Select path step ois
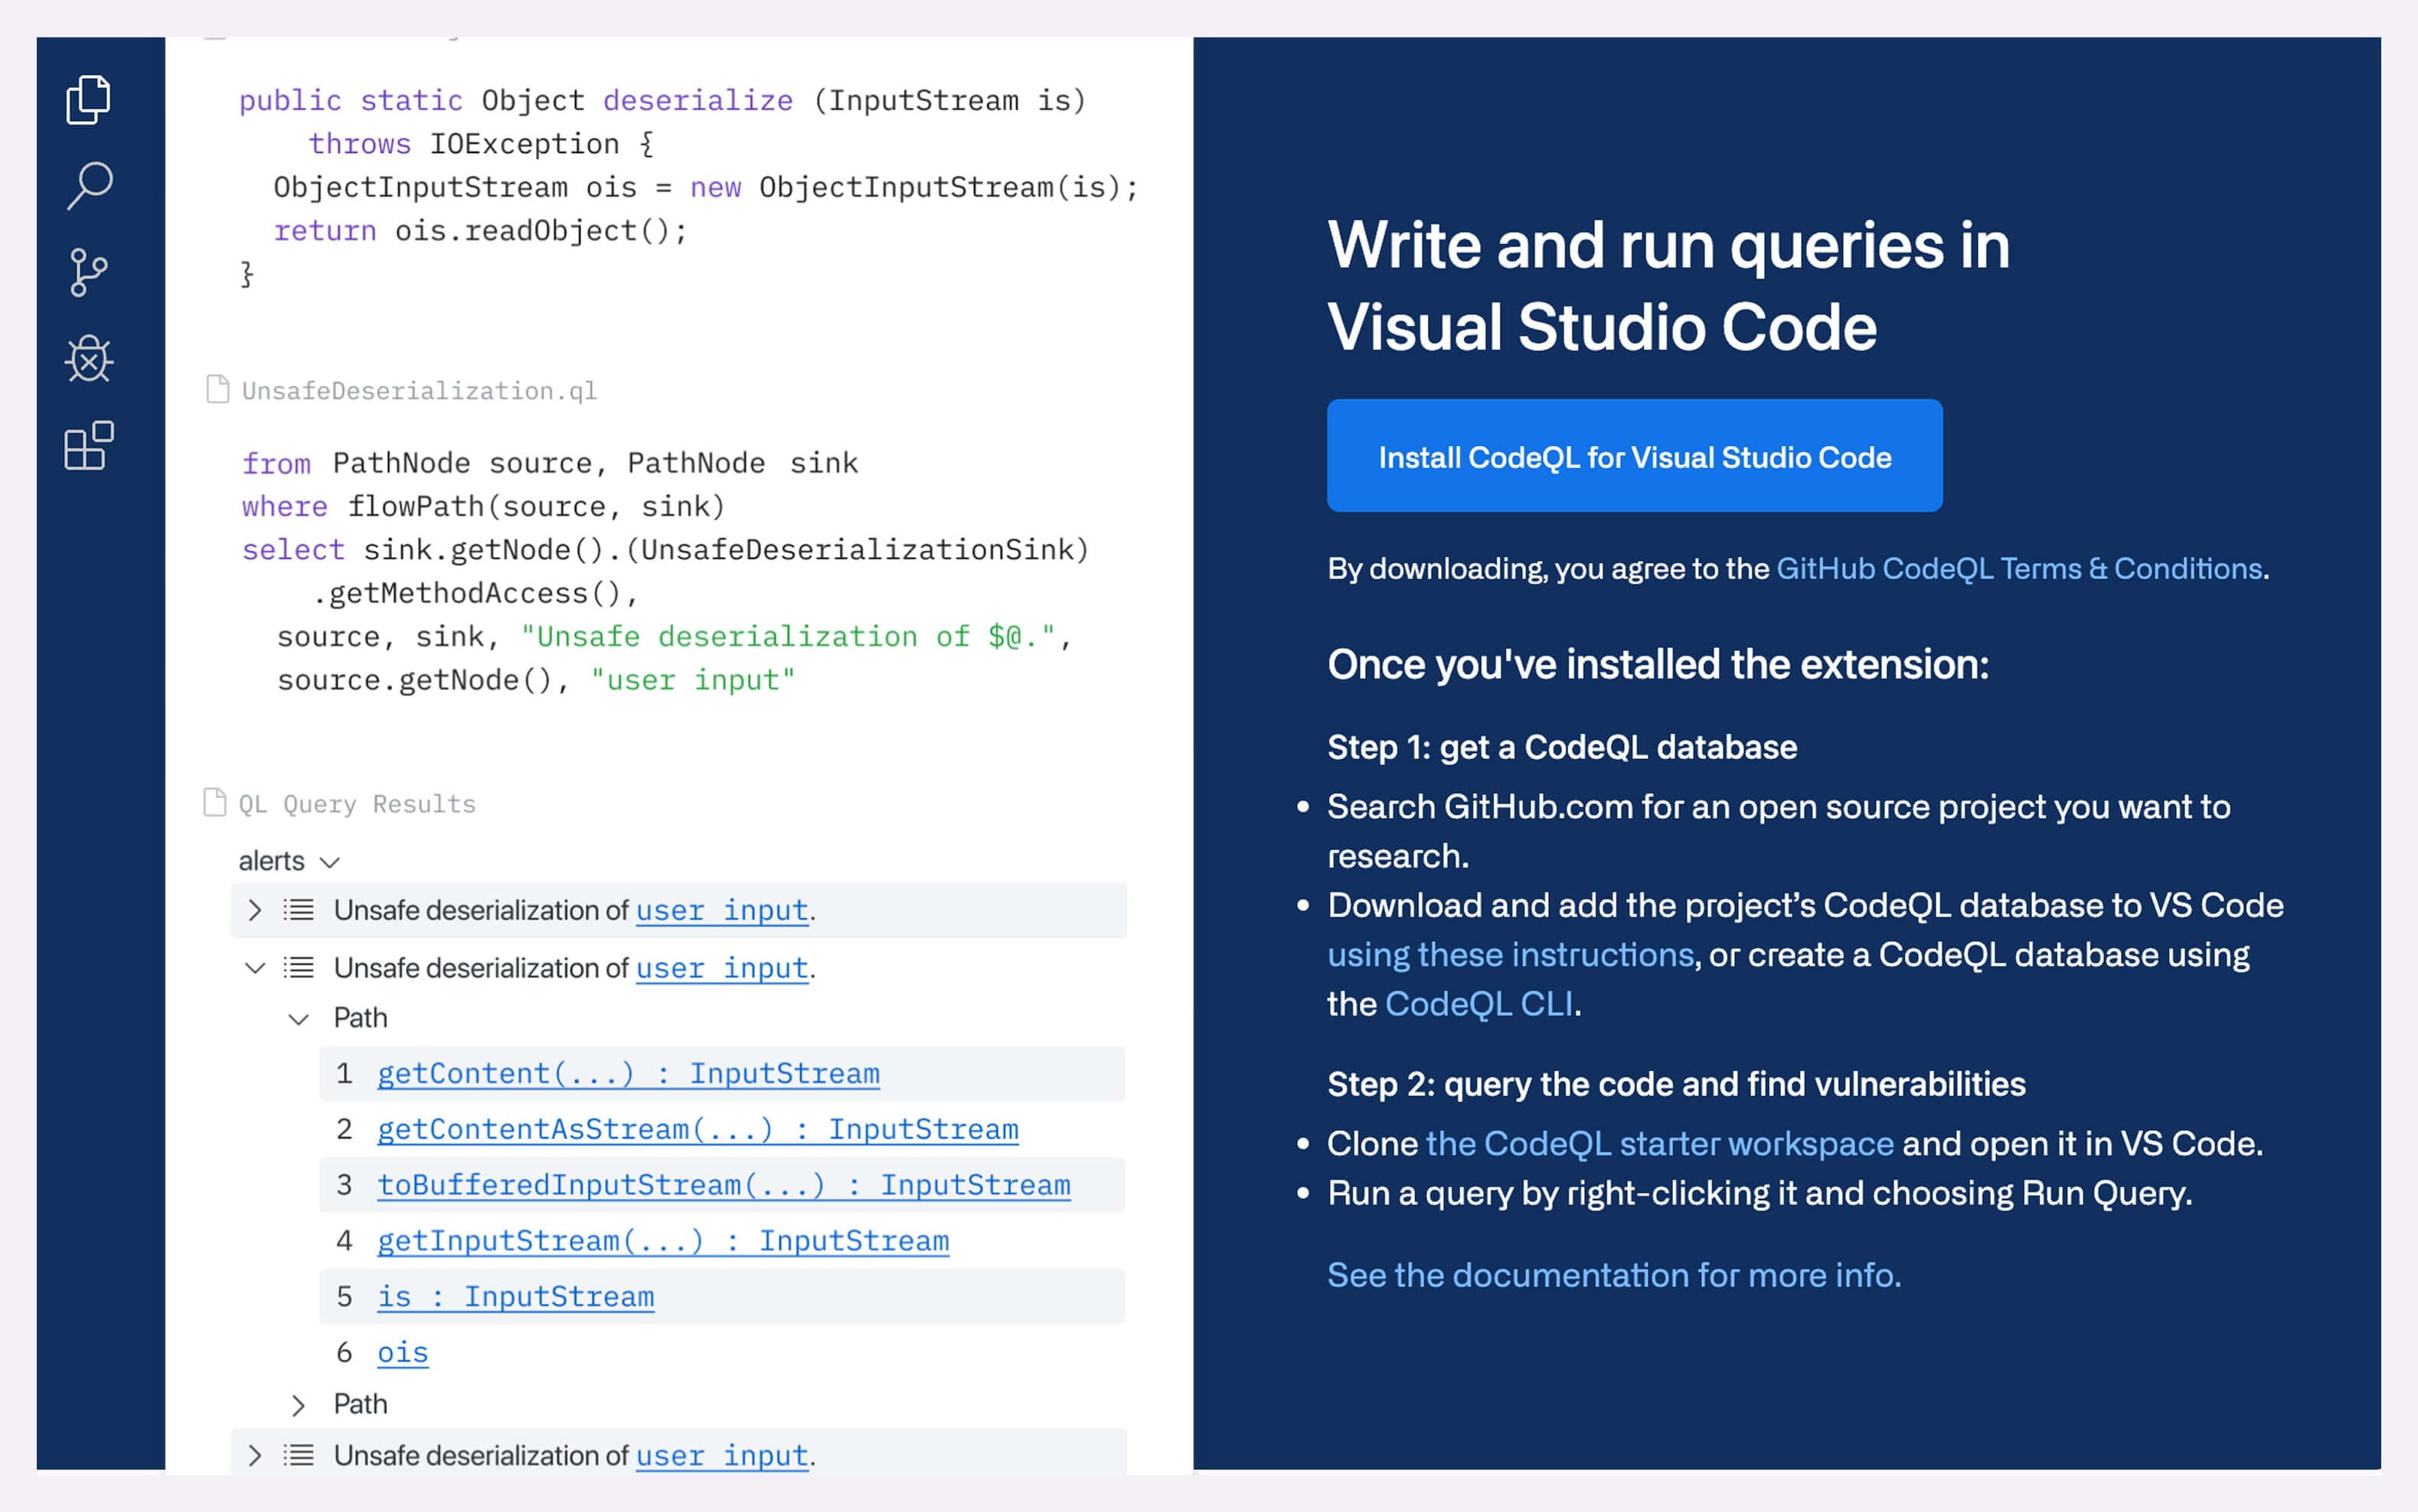This screenshot has width=2418, height=1512. [402, 1352]
